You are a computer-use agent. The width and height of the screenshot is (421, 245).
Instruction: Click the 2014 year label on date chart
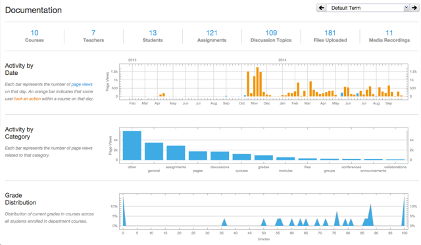(282, 60)
